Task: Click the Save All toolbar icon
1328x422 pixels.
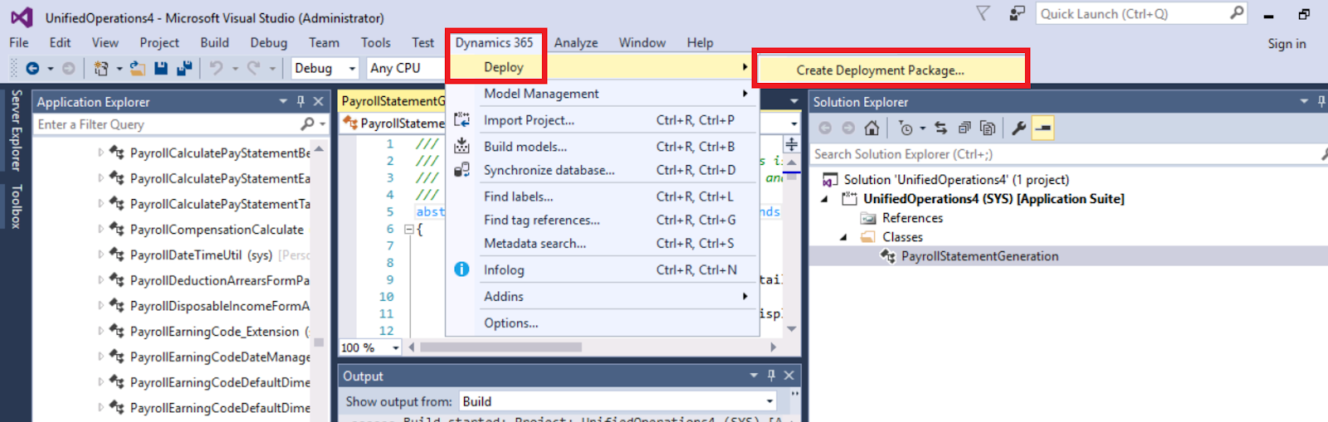Action: tap(184, 68)
